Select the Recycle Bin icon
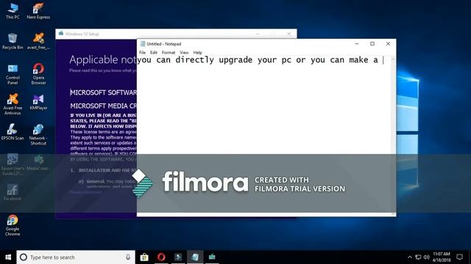 pyautogui.click(x=13, y=41)
